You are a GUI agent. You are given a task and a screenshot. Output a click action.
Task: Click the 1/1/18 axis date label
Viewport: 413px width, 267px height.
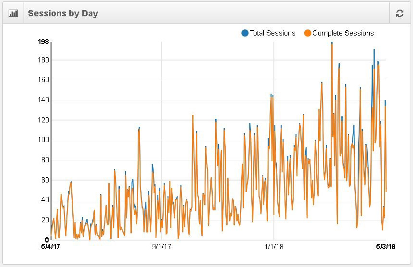[x=274, y=246]
